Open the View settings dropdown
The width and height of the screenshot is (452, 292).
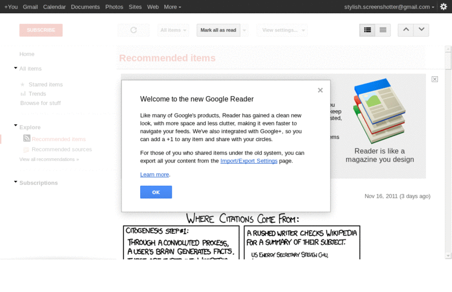coord(282,30)
